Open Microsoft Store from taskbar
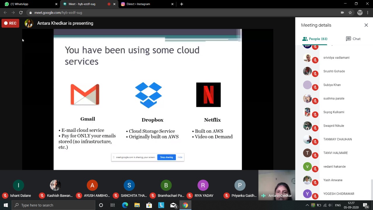Viewport: 373px width, 210px height. (149, 205)
